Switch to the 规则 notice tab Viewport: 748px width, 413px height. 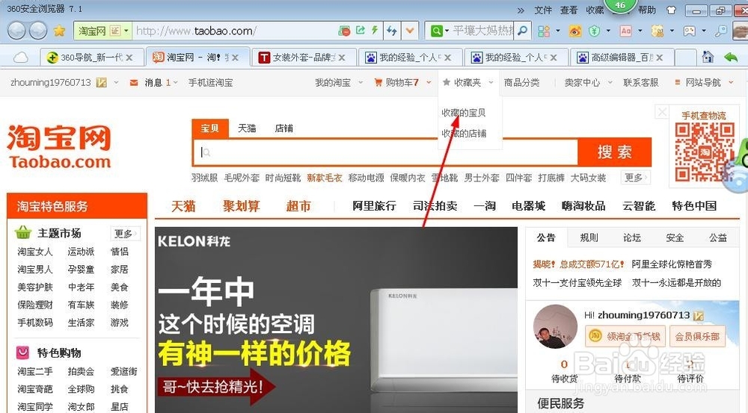coord(589,237)
